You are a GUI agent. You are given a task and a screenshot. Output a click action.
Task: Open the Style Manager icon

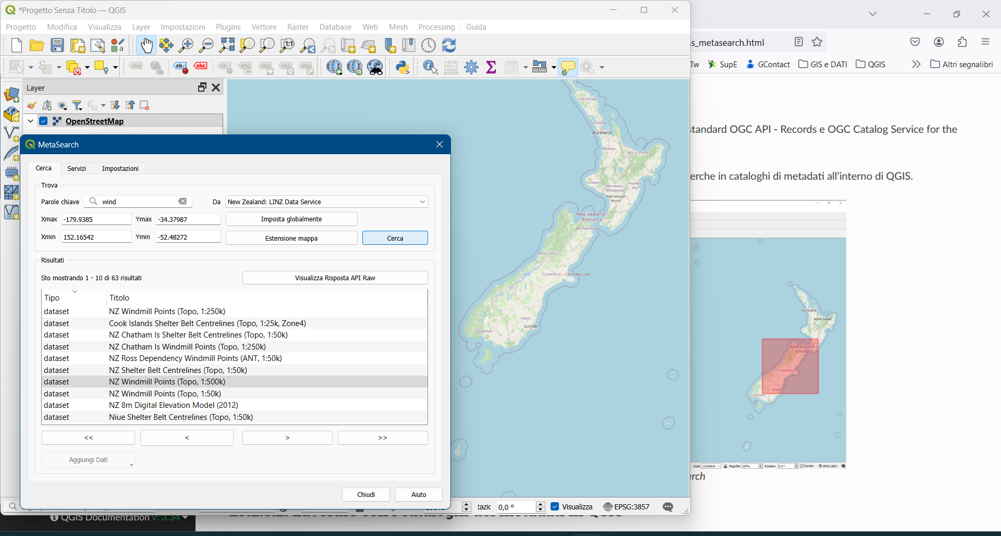pyautogui.click(x=118, y=46)
